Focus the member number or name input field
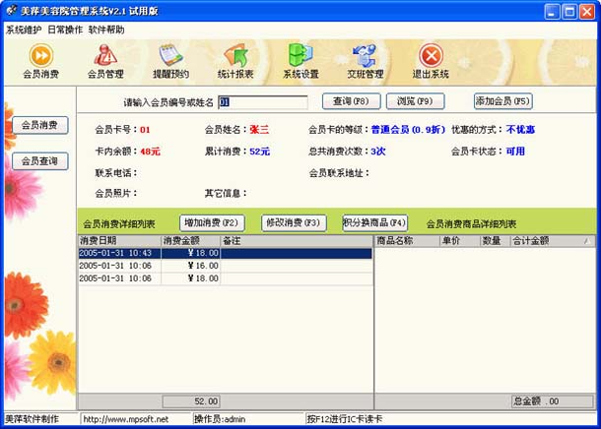Screen dimensions: 601x429 [262, 101]
